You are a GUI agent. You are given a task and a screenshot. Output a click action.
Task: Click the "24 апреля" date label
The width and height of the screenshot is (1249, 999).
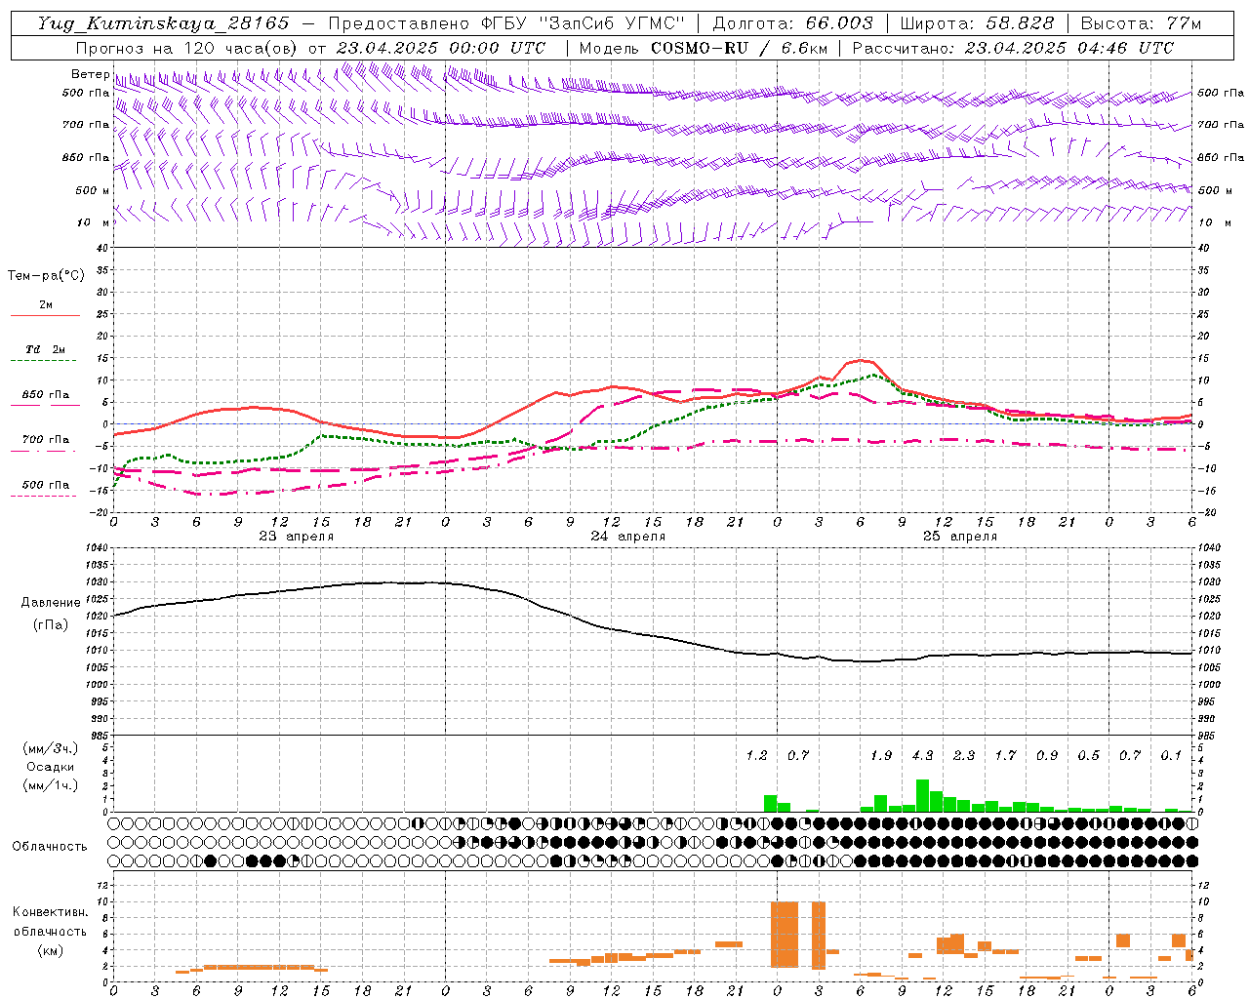(x=627, y=537)
